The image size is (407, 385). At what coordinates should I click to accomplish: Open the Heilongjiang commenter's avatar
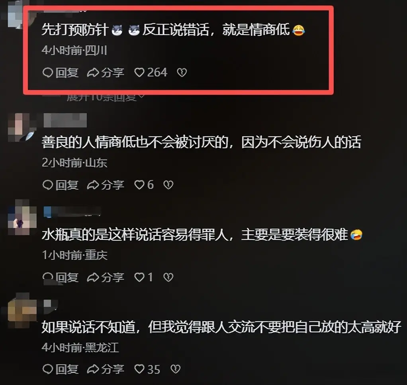point(22,310)
